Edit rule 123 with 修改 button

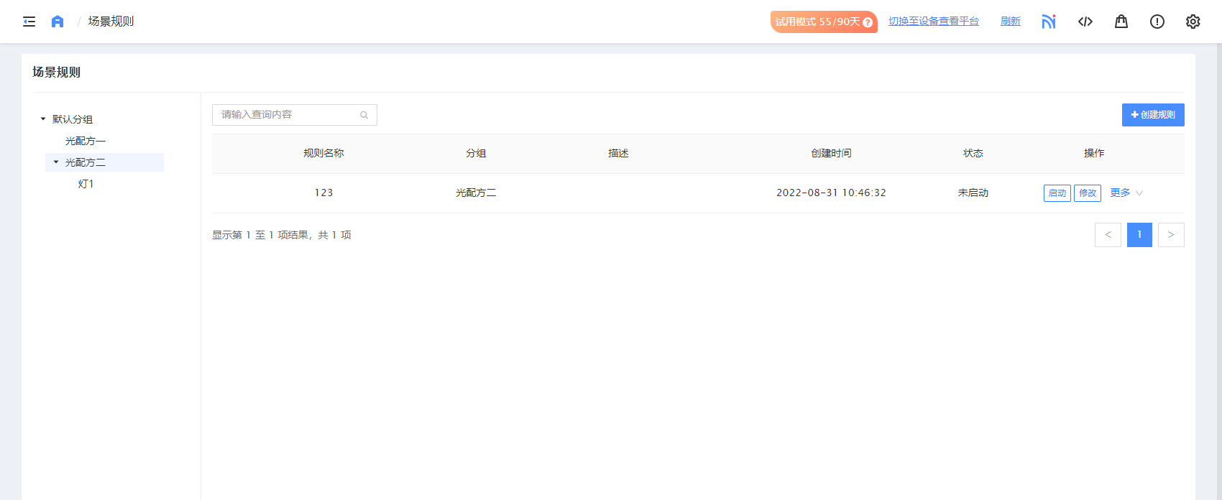coord(1087,193)
